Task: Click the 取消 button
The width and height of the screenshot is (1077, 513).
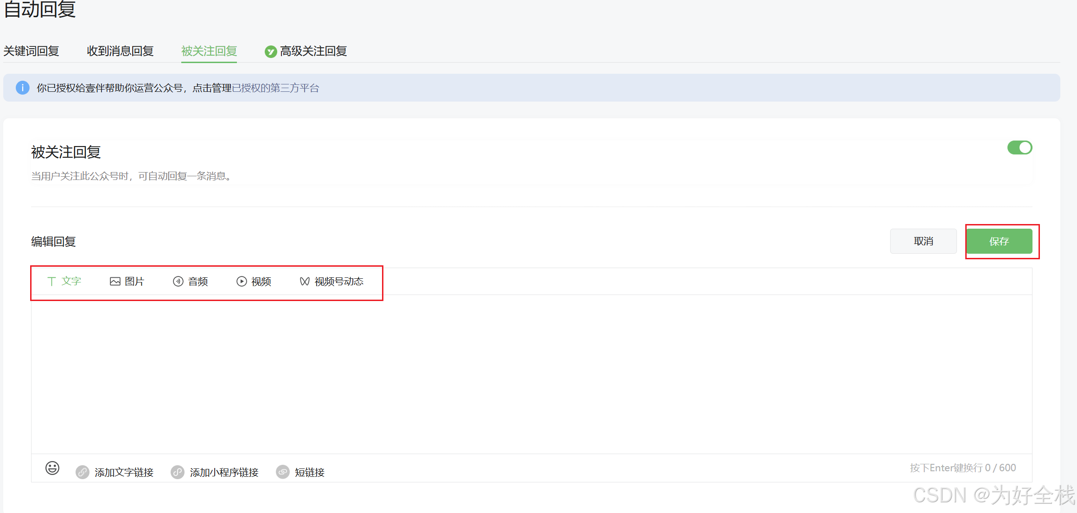Action: (x=923, y=241)
